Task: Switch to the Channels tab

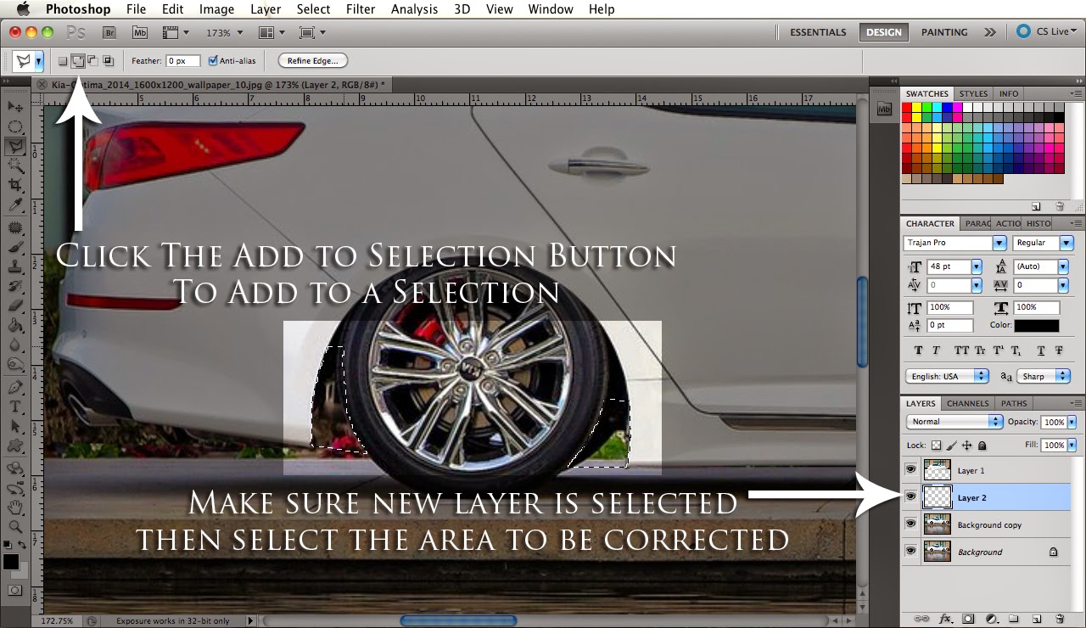Action: [967, 403]
